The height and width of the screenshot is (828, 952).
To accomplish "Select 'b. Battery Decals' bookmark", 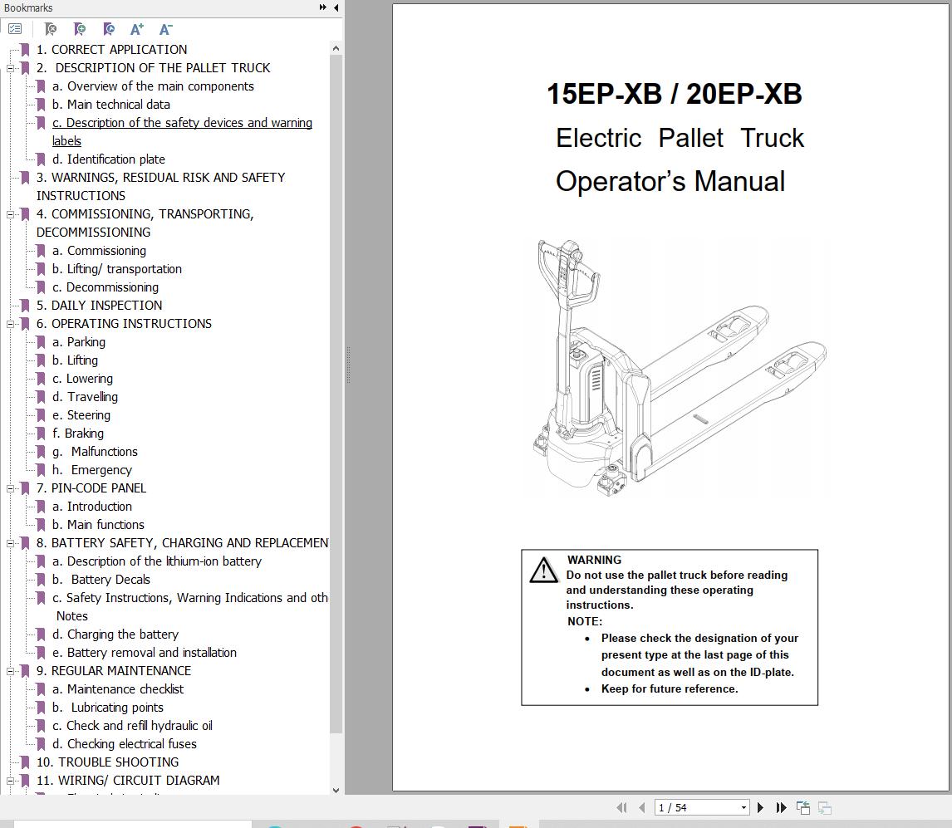I will pos(101,580).
